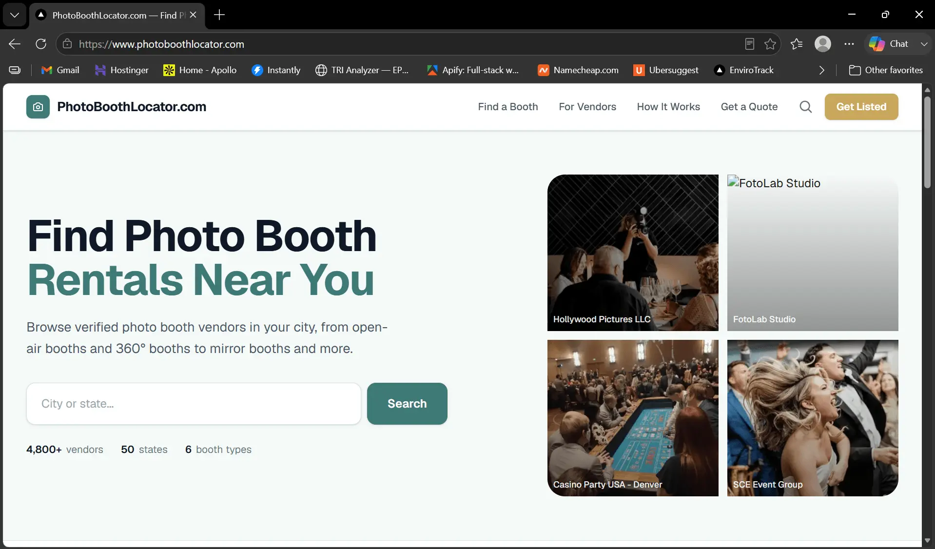This screenshot has height=549, width=935.
Task: Click the scrollbar up arrow
Action: point(927,90)
